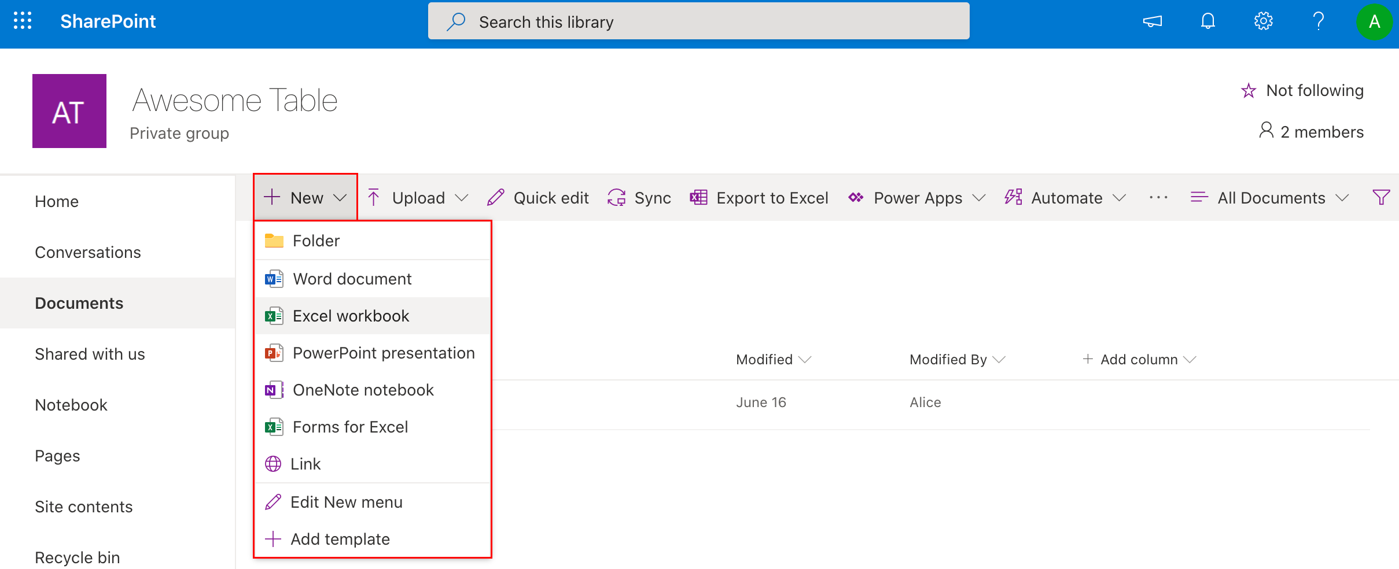Screen dimensions: 1399x569
Task: Click the Word document icon
Action: coord(274,279)
